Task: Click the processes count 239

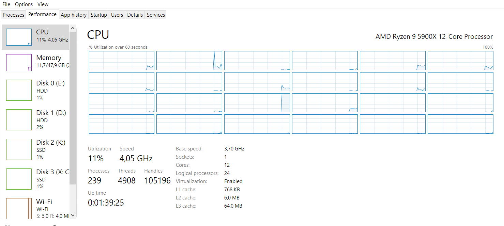Action: 94,180
